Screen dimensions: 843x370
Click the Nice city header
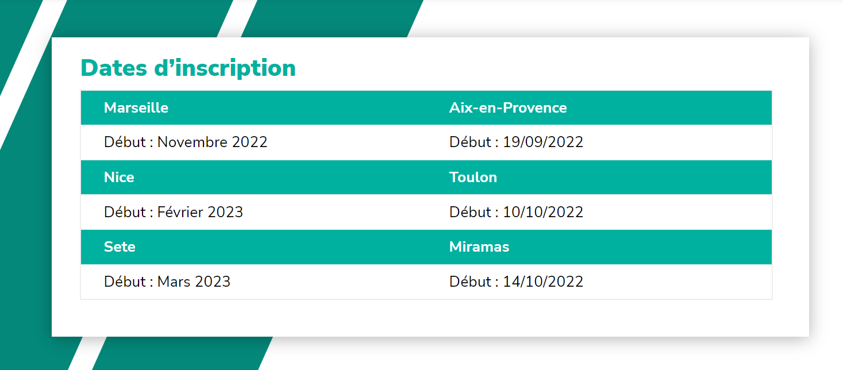tap(119, 178)
